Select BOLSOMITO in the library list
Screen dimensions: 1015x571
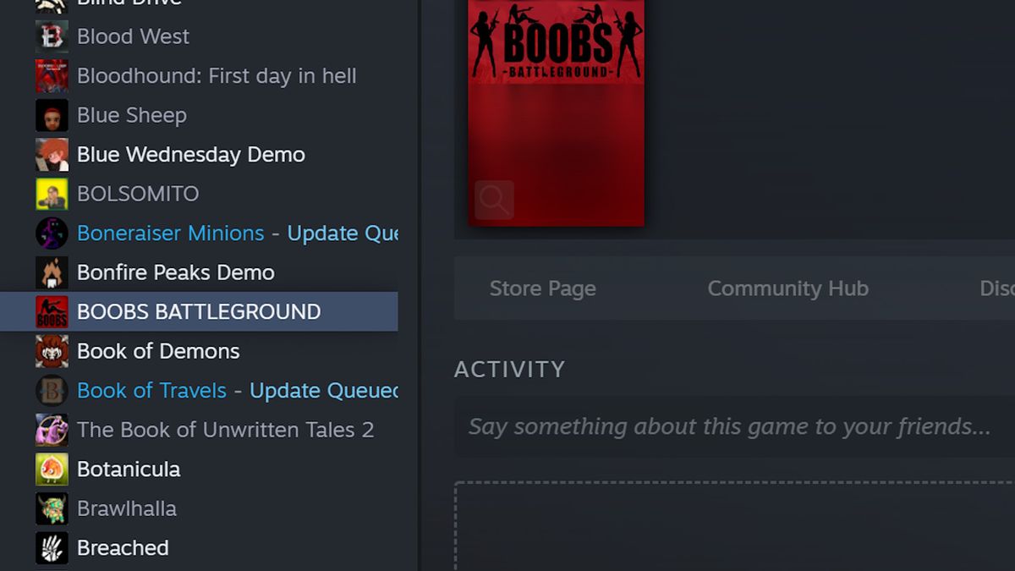point(199,194)
